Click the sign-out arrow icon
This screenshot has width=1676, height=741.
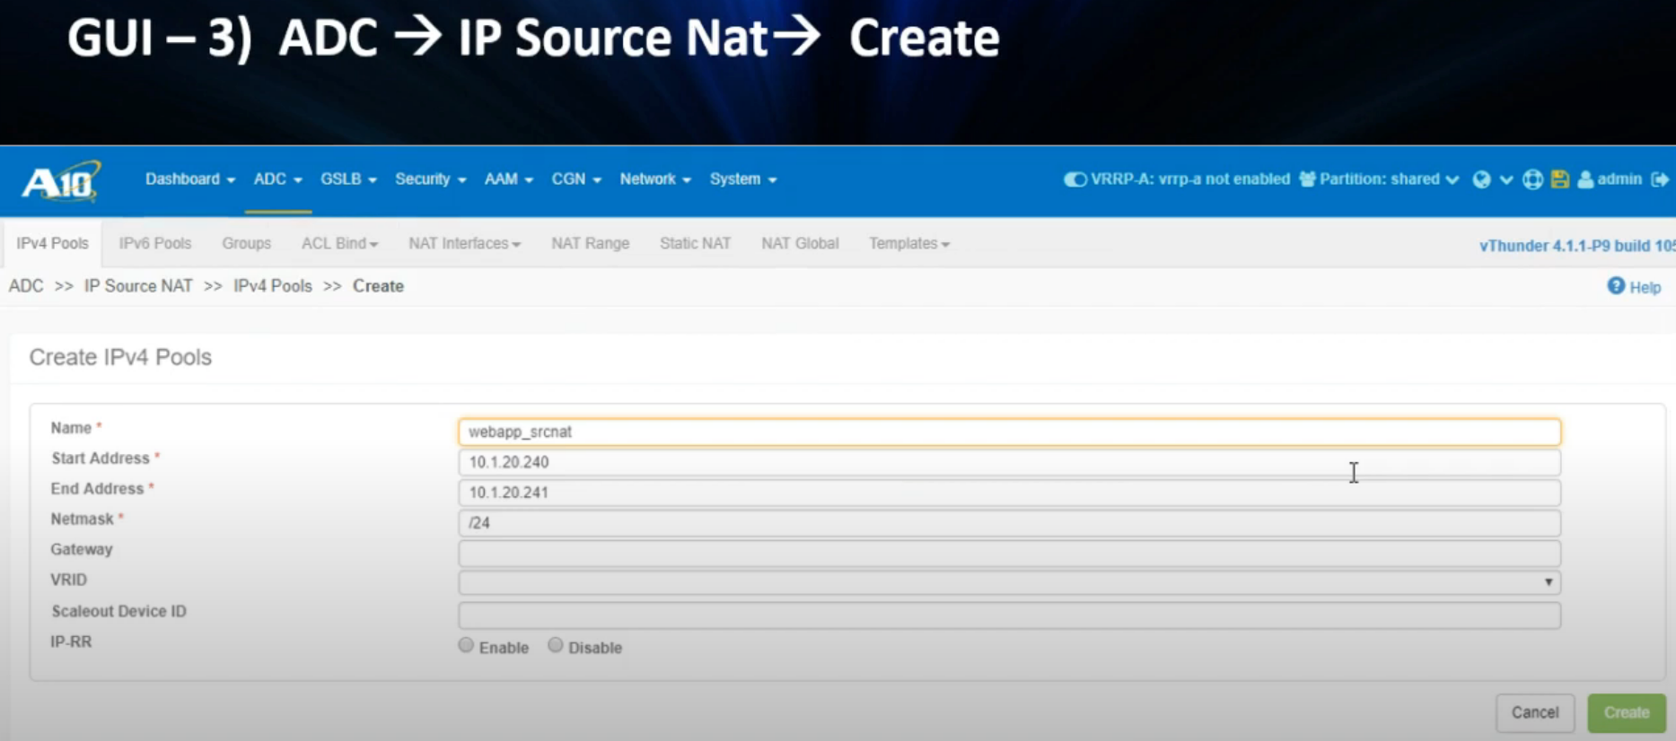coord(1660,179)
